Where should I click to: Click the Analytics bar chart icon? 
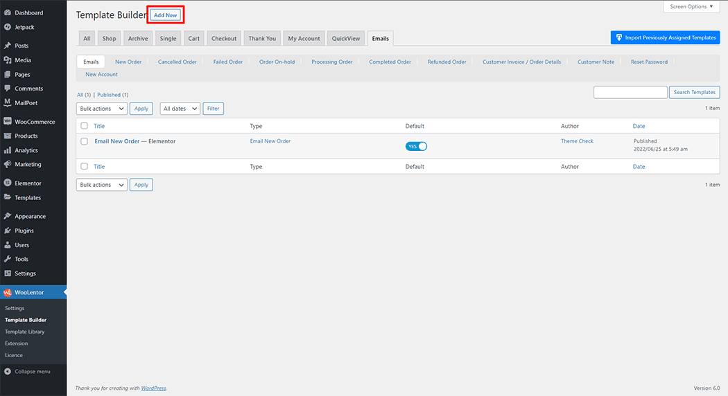pos(7,150)
